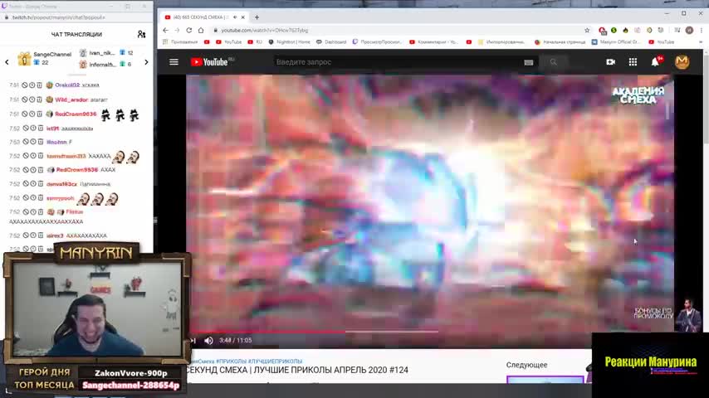Screen dimensions: 709x398
Task: Ban user Wild_aredor with the ban icon
Action: point(25,99)
